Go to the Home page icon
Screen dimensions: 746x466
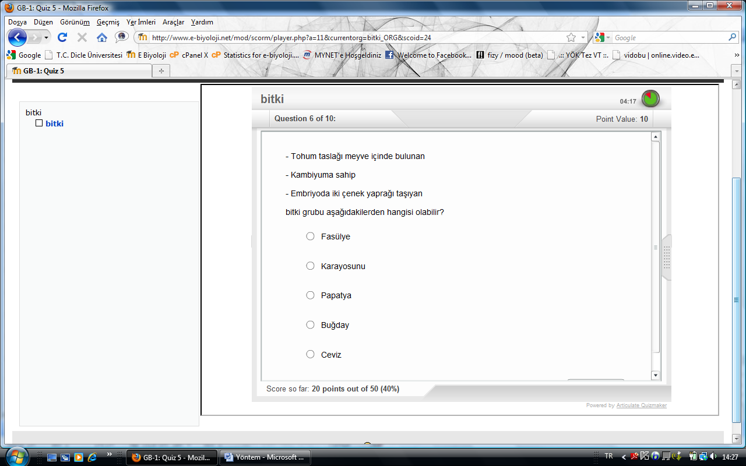pos(102,37)
